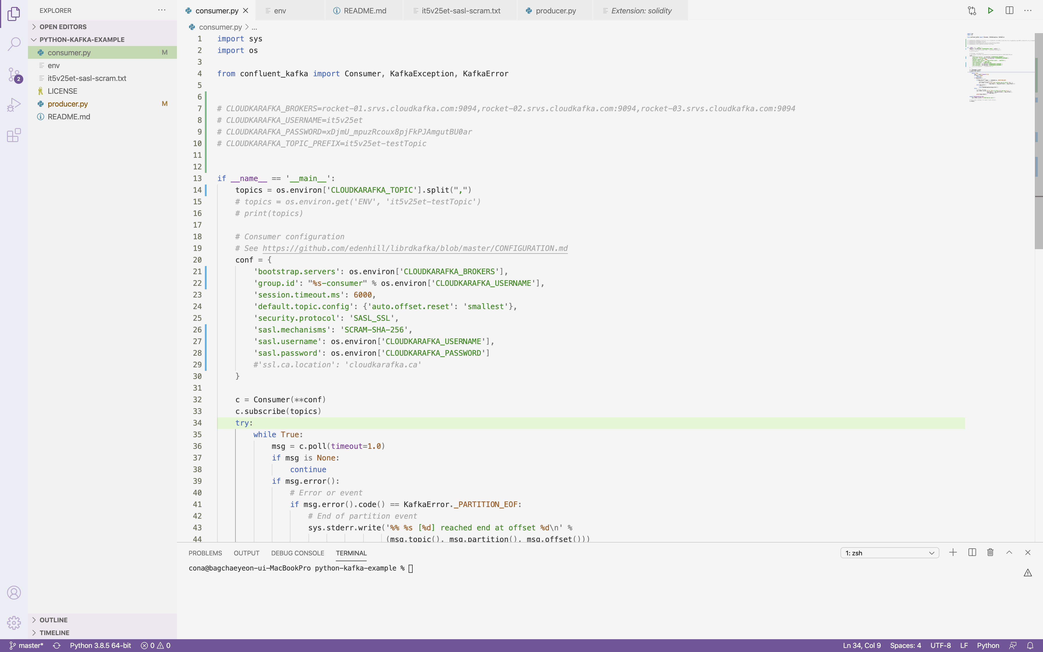Open Source Control view with badge

point(14,74)
